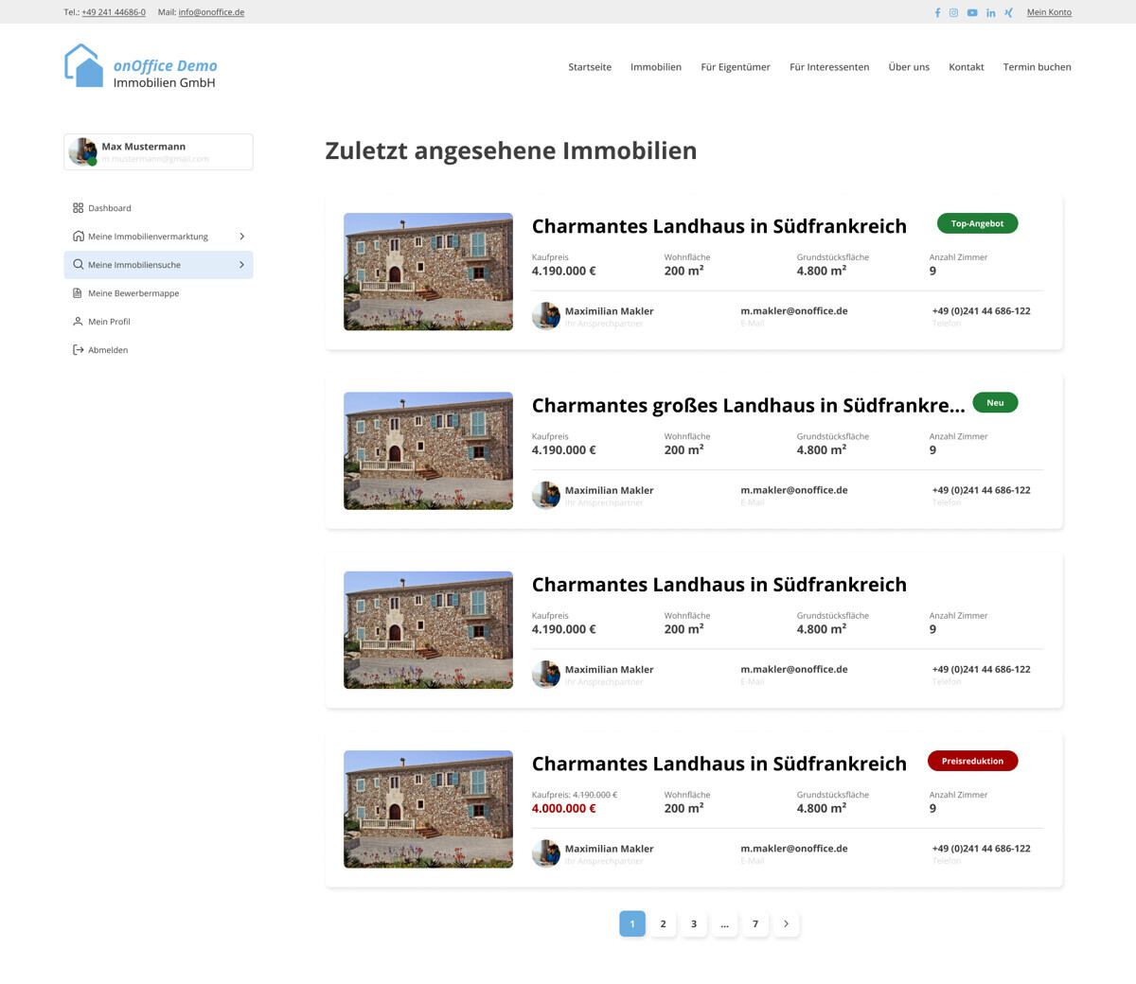Expand Meine Immobilienvermarktung via its chevron
Screen dimensions: 1136x984
(x=241, y=236)
